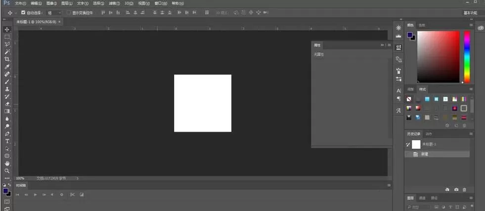Viewport: 485px width, 211px height.
Task: Close the 未标题-1 document tab
Action: [59, 22]
